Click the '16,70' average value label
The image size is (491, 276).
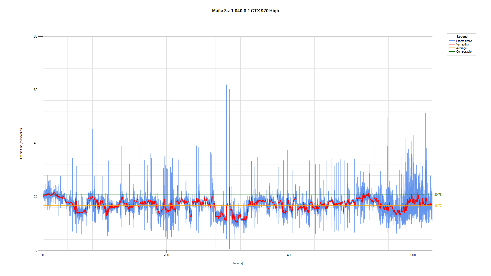coord(438,206)
